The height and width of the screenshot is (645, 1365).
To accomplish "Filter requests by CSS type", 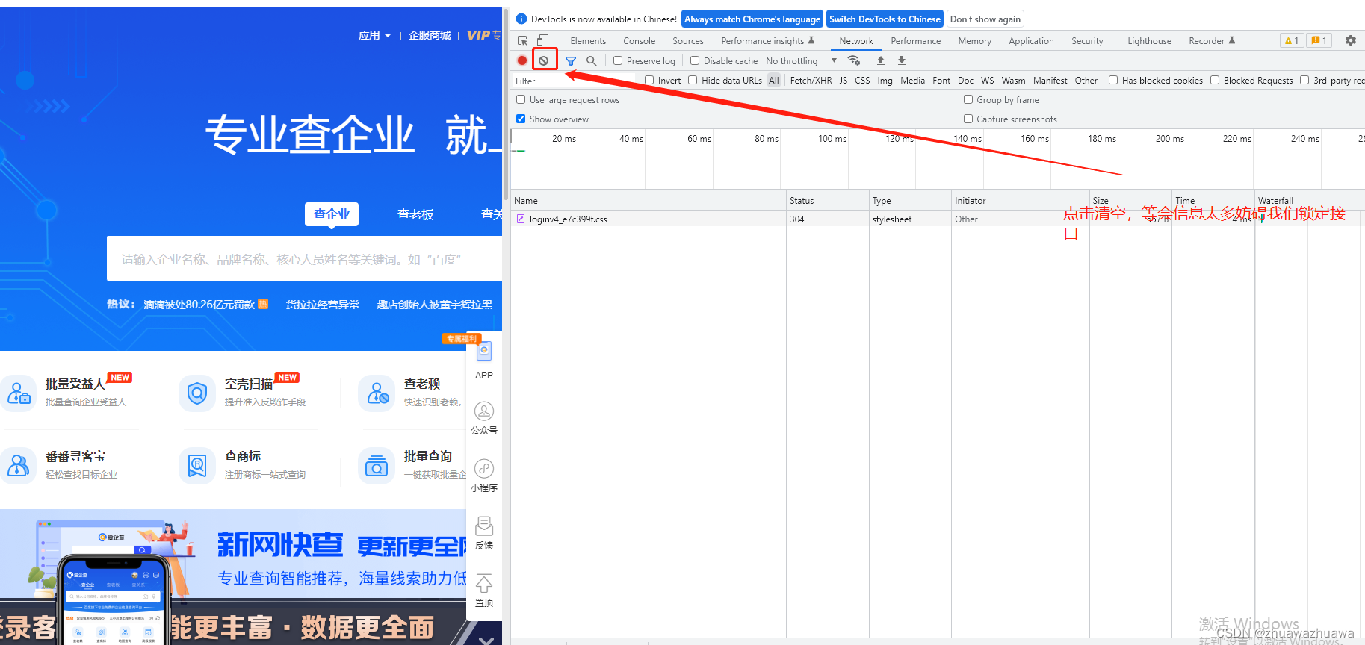I will point(862,81).
